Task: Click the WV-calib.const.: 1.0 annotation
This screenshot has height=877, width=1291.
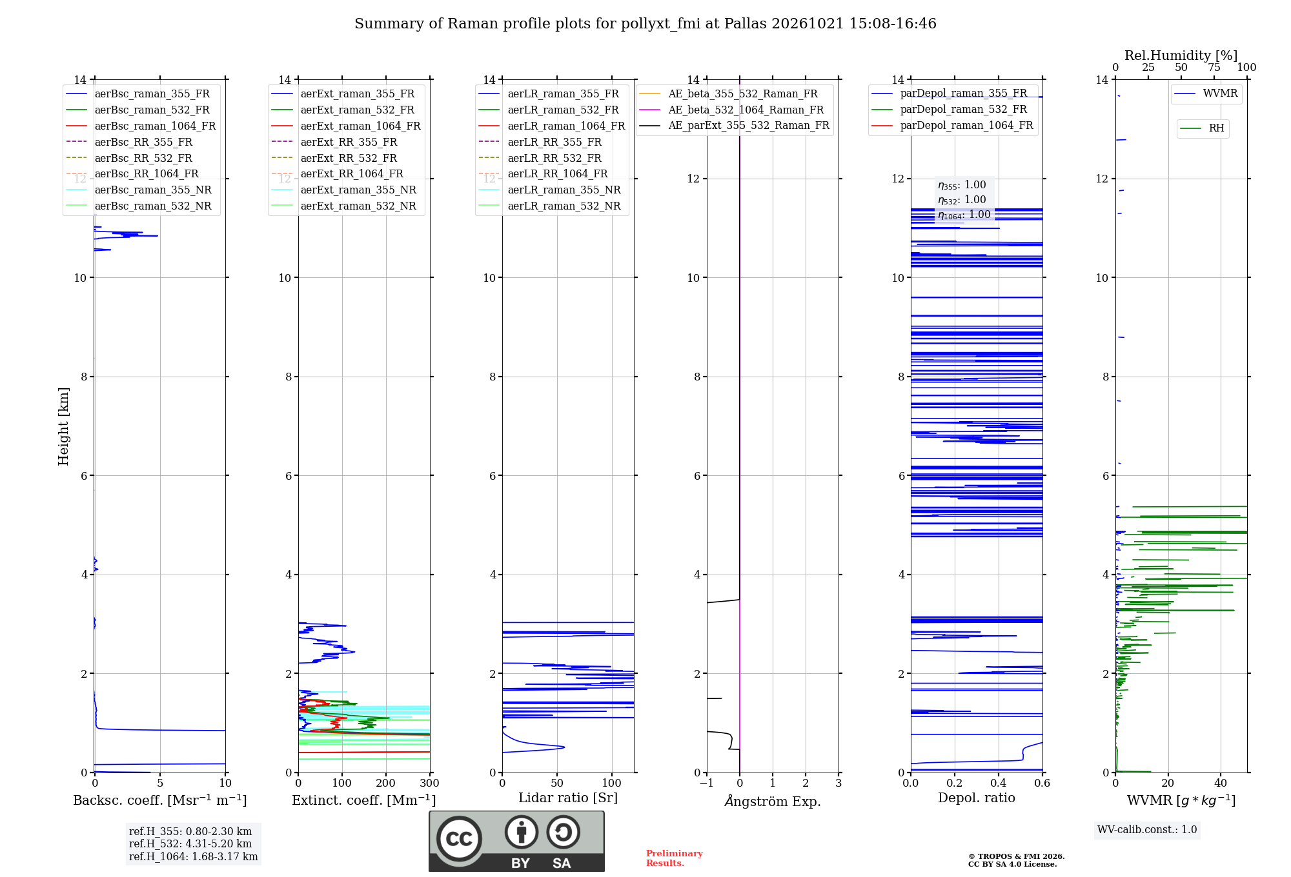Action: point(1147,830)
